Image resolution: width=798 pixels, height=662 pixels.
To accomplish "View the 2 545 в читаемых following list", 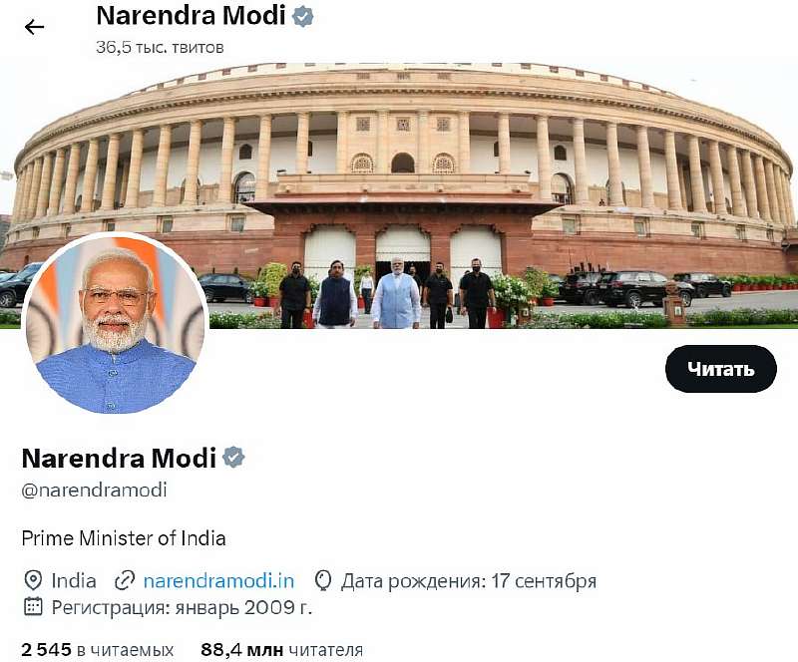I will point(98,650).
